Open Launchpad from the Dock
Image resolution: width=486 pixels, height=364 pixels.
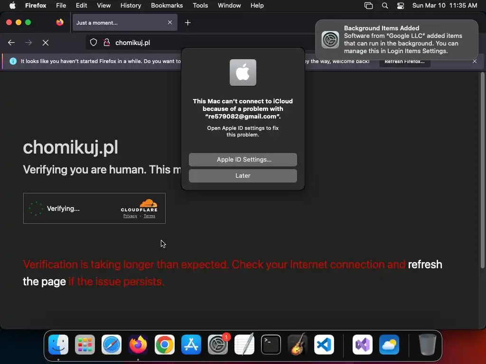coord(85,345)
